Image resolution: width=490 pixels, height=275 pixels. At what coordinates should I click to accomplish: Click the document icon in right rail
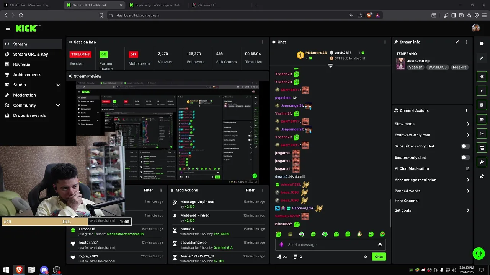482,105
